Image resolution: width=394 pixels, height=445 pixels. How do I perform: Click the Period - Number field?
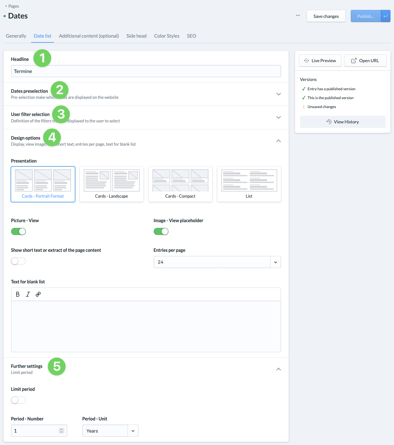tap(39, 431)
